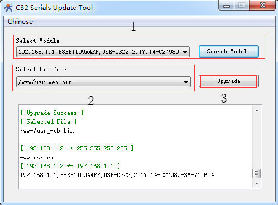
Task: Click the 'Select Bin File' label
Action: coord(41,69)
